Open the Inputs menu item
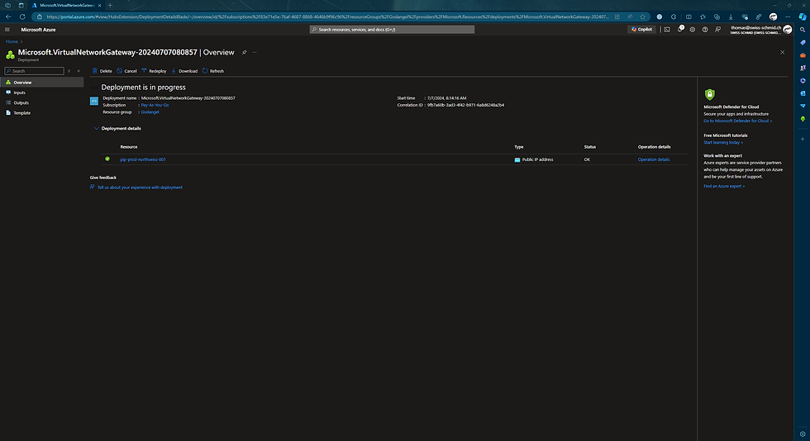The image size is (810, 441). click(42, 92)
